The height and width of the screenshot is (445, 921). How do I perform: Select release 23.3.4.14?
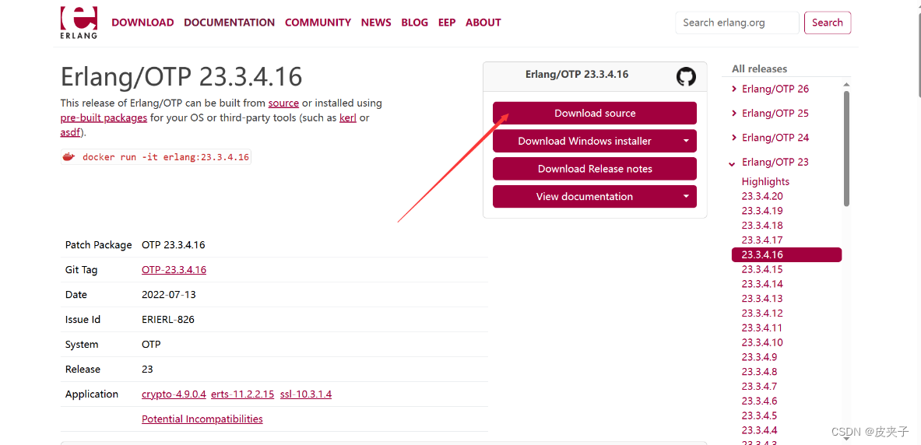(x=762, y=284)
